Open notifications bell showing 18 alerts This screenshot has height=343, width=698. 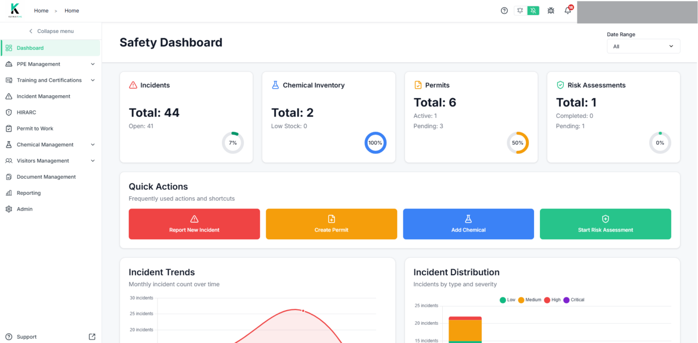click(x=567, y=10)
